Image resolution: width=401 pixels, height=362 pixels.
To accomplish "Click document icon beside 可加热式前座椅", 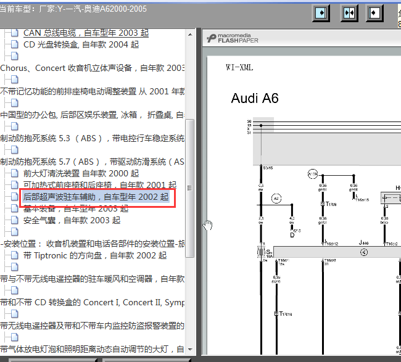I will point(15,184).
